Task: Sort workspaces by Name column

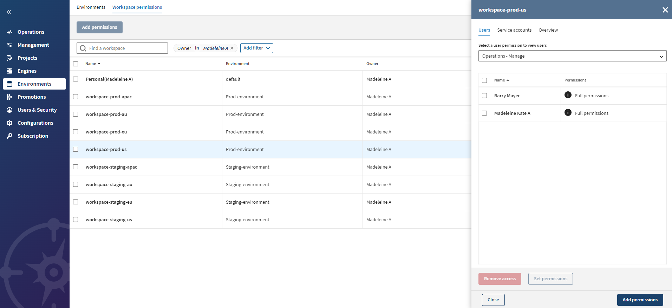Action: click(x=91, y=64)
